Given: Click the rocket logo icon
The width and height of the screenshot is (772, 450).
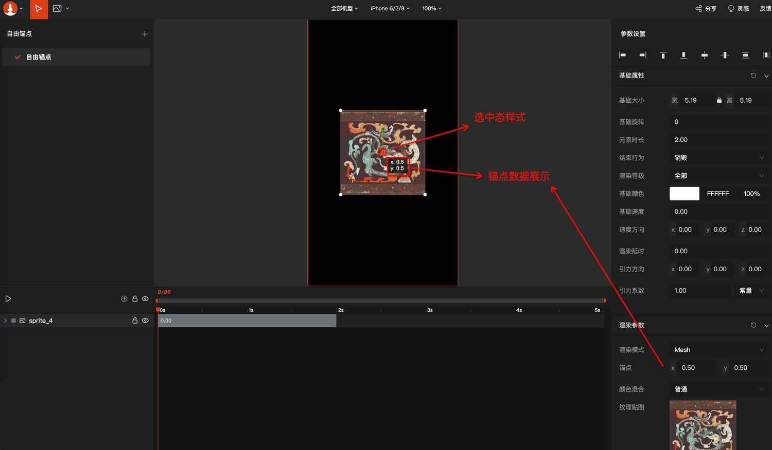Looking at the screenshot, I should 10,9.
